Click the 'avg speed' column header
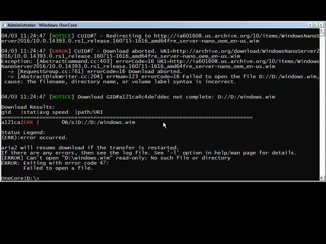This screenshot has width=326, height=244. pyautogui.click(x=53, y=112)
